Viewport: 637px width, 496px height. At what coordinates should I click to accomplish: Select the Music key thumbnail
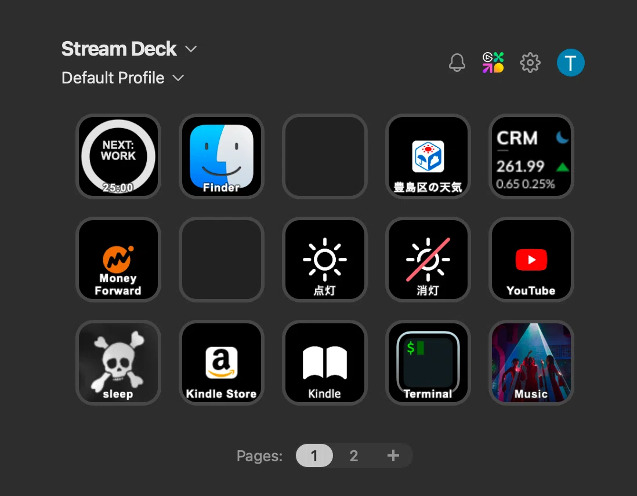coord(531,363)
